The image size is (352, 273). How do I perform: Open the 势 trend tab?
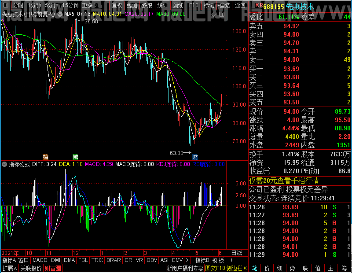[x=292, y=268]
